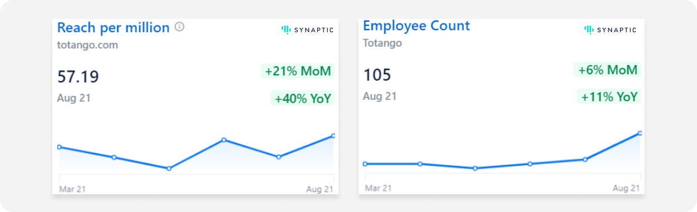Open the Employee Count title link
The image size is (697, 212).
416,26
